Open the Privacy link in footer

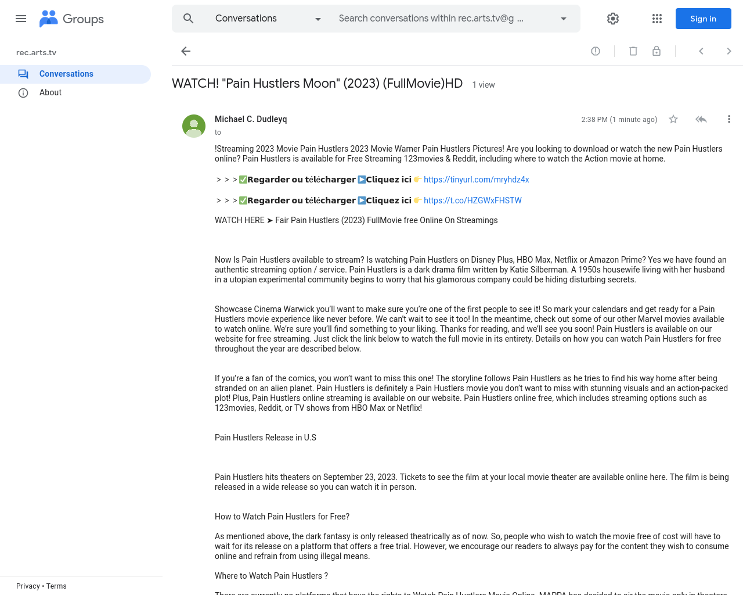[28, 586]
